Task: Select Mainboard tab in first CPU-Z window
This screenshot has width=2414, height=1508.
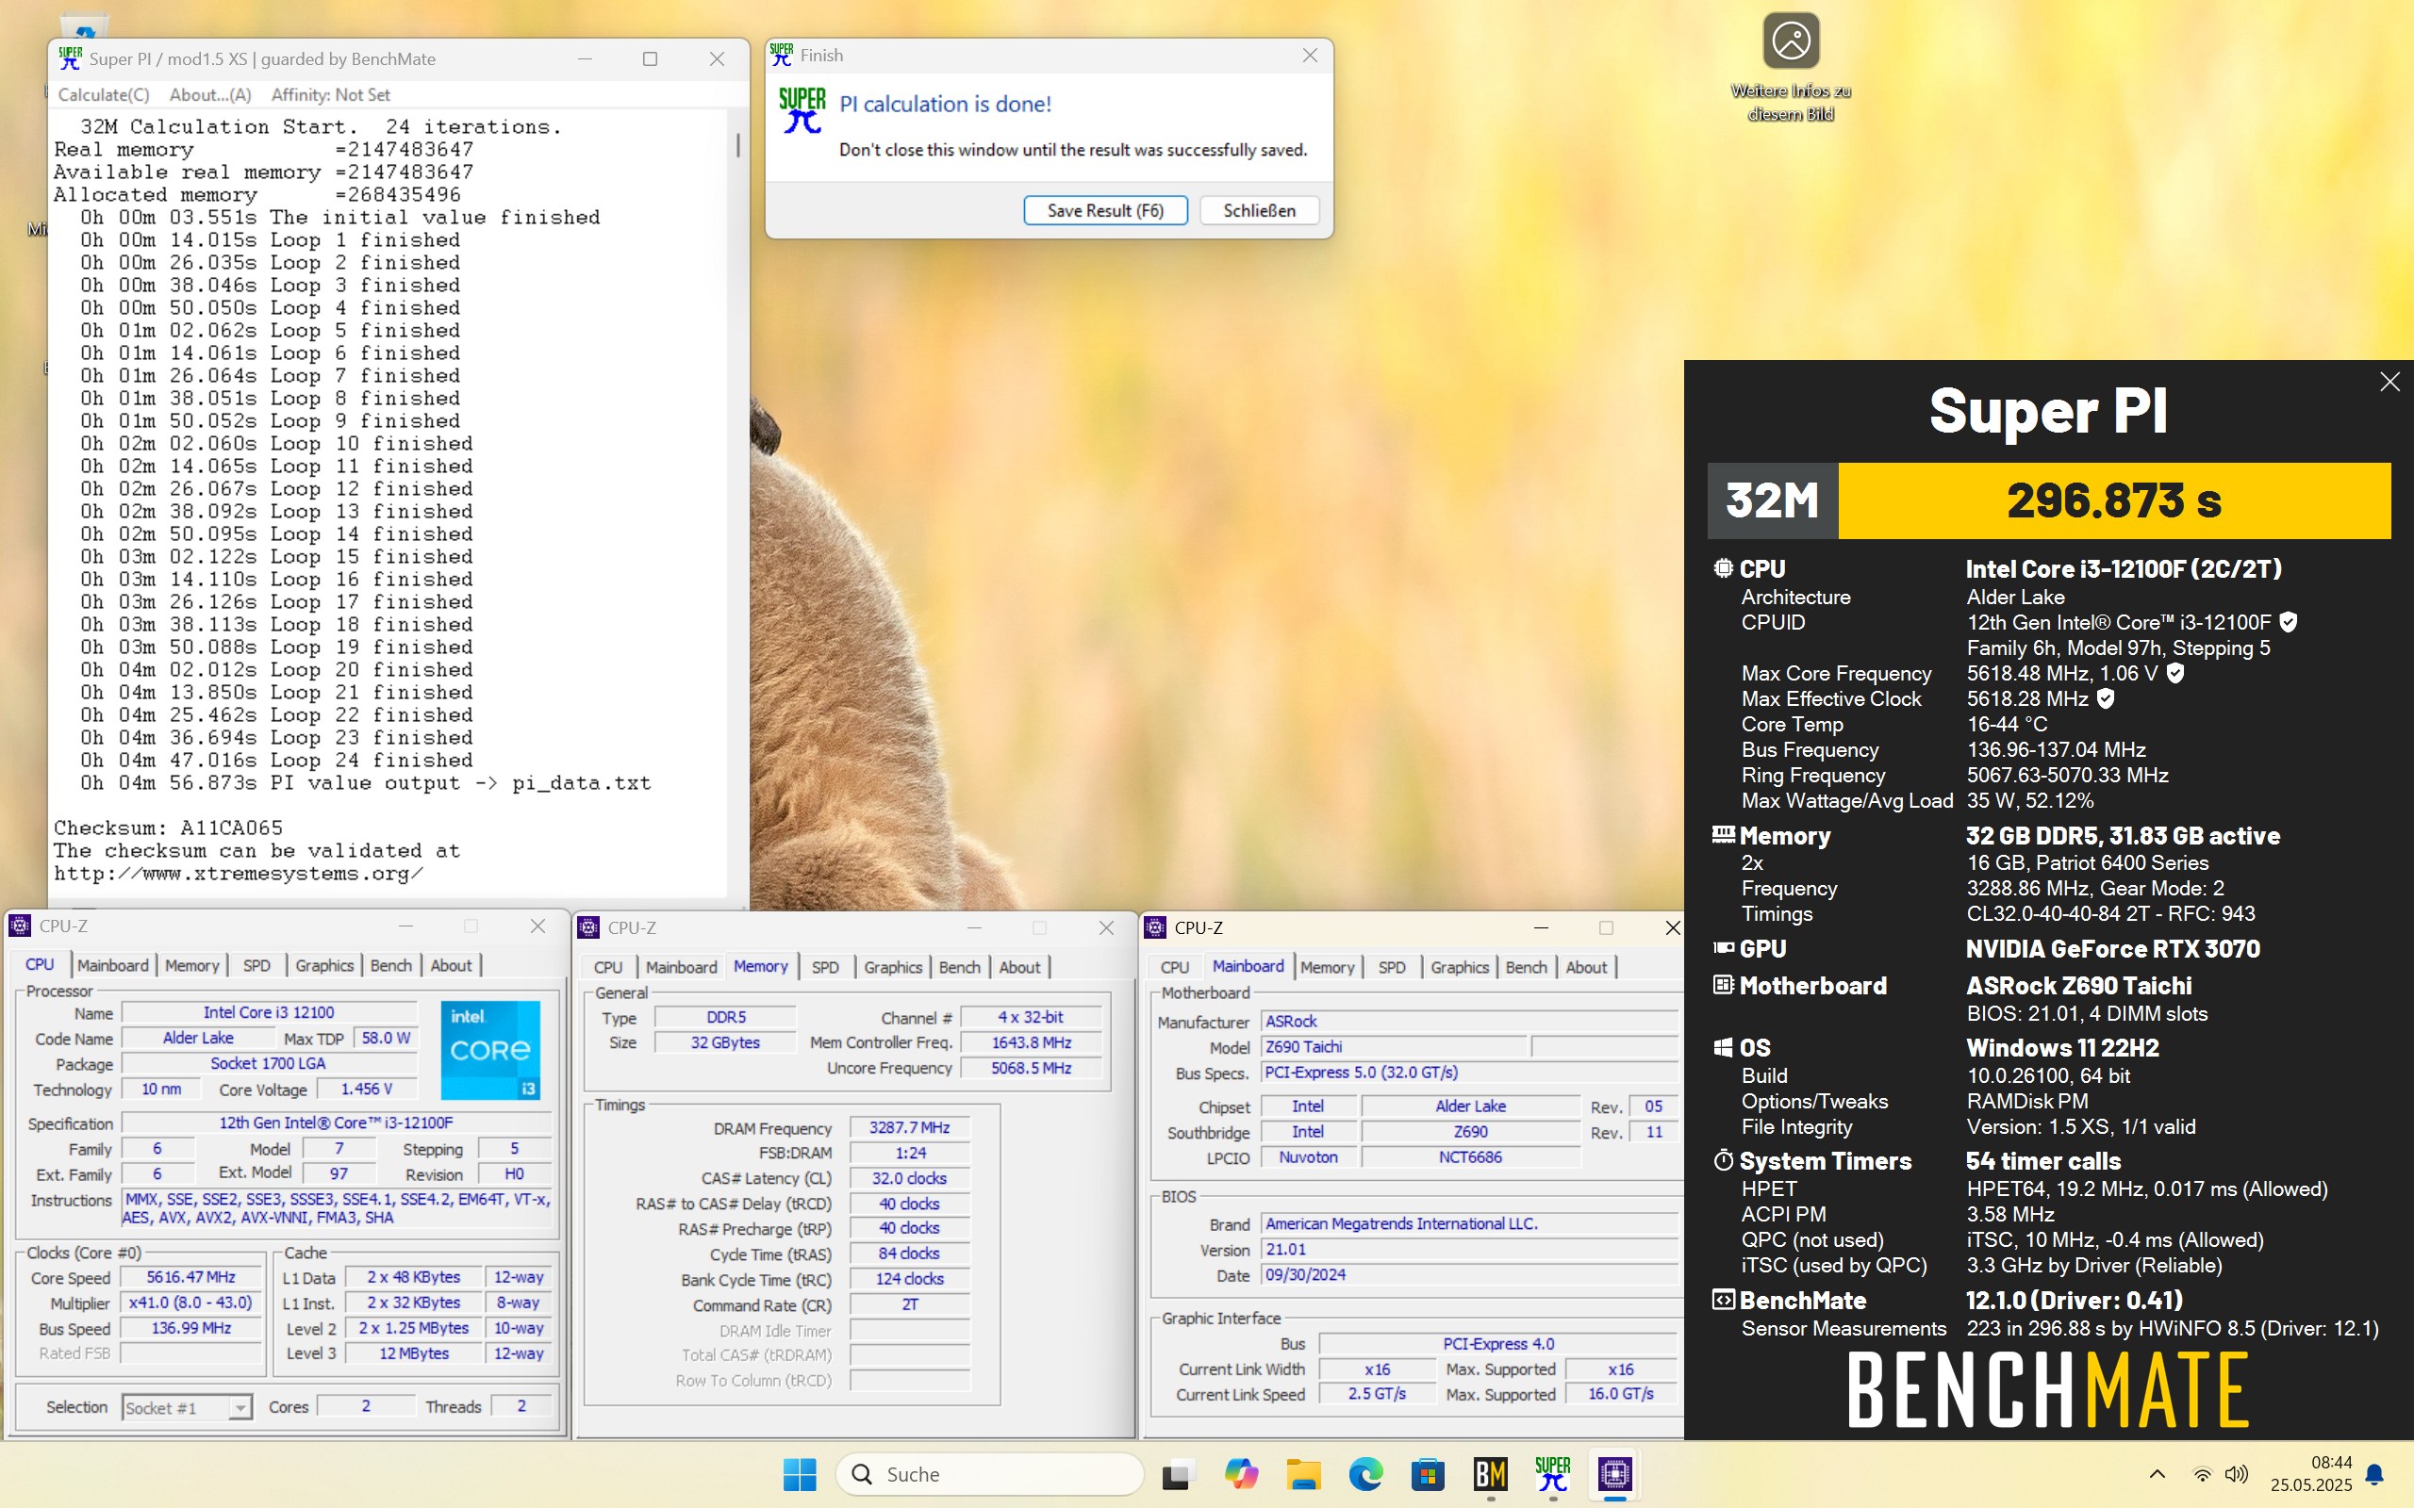Action: [x=113, y=965]
